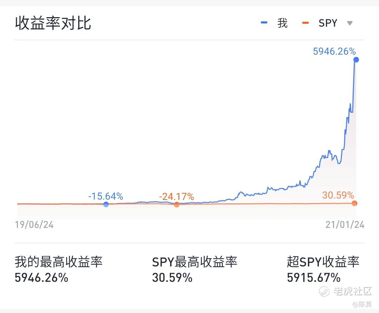Select the blue low point at -15.64%

pos(106,204)
